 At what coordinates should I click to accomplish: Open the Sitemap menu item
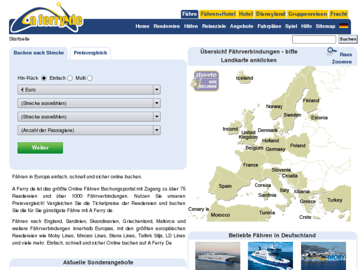(325, 26)
